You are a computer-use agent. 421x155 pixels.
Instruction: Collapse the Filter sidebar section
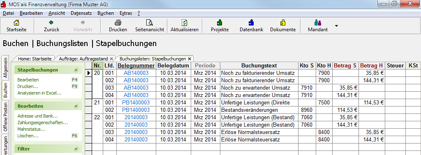[76, 149]
